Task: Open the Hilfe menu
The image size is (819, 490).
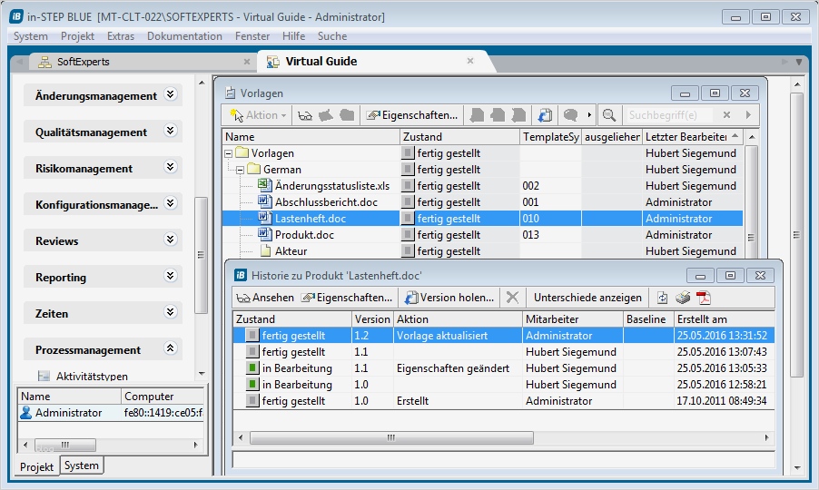Action: coord(293,36)
